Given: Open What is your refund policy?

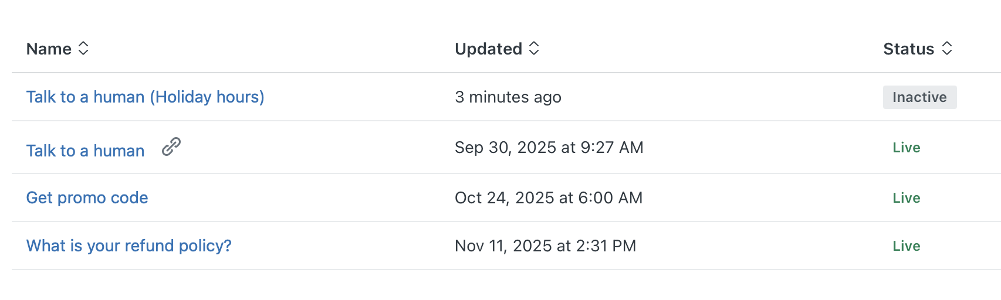Looking at the screenshot, I should (x=128, y=246).
